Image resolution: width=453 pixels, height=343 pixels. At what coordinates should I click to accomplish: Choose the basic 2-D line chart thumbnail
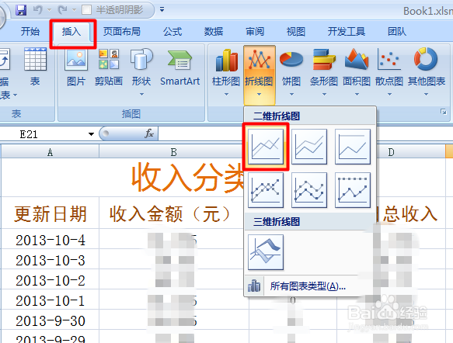(x=266, y=147)
